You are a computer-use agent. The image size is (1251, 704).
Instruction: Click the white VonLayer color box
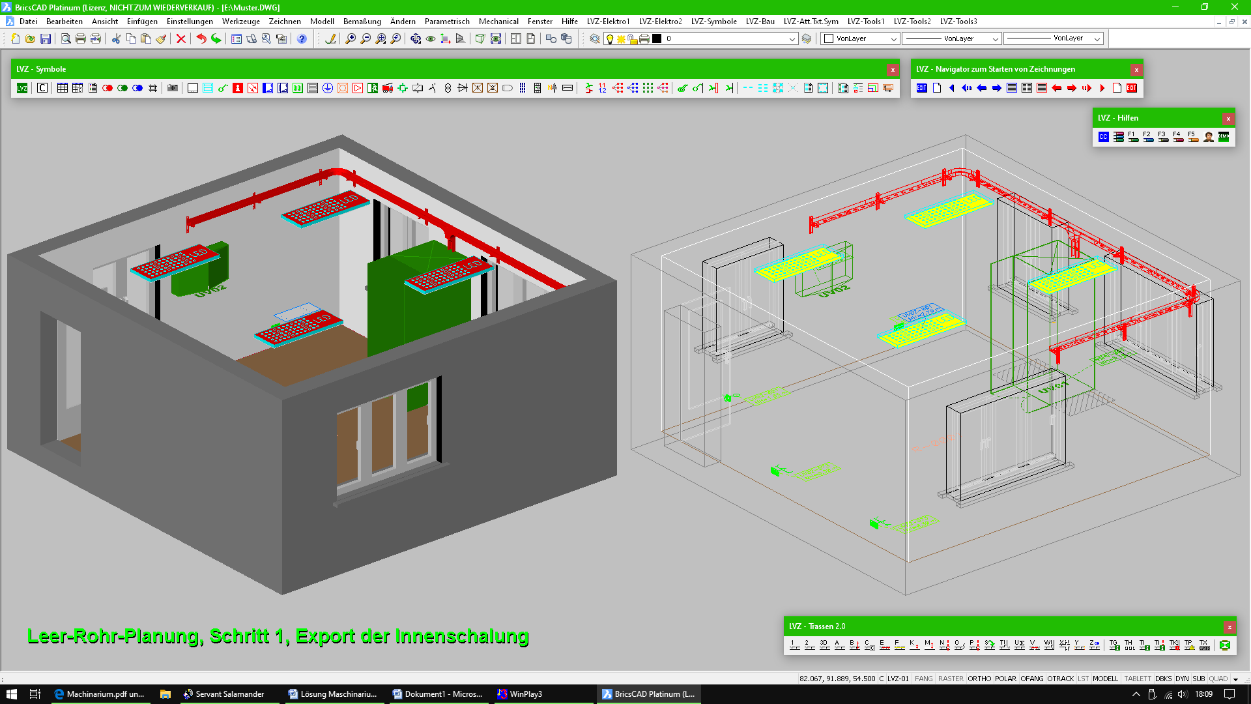tap(829, 39)
